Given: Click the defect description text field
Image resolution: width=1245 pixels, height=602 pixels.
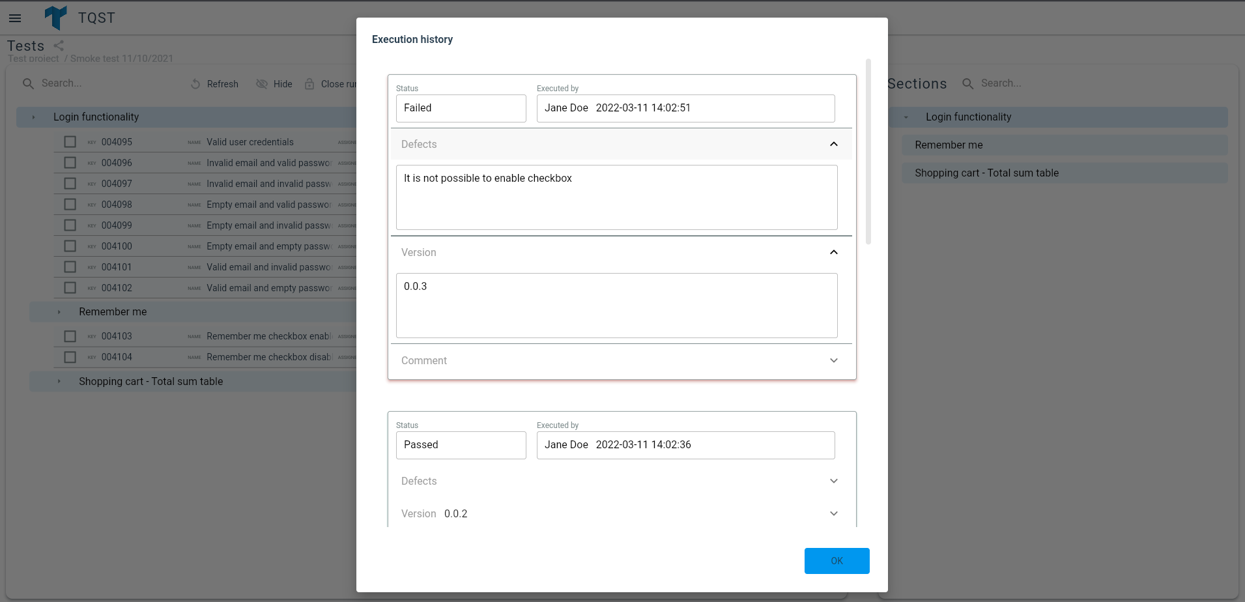Looking at the screenshot, I should [x=617, y=197].
